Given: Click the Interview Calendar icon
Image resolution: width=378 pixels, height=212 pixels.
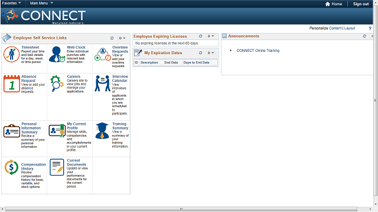Looking at the screenshot, I should click(102, 84).
